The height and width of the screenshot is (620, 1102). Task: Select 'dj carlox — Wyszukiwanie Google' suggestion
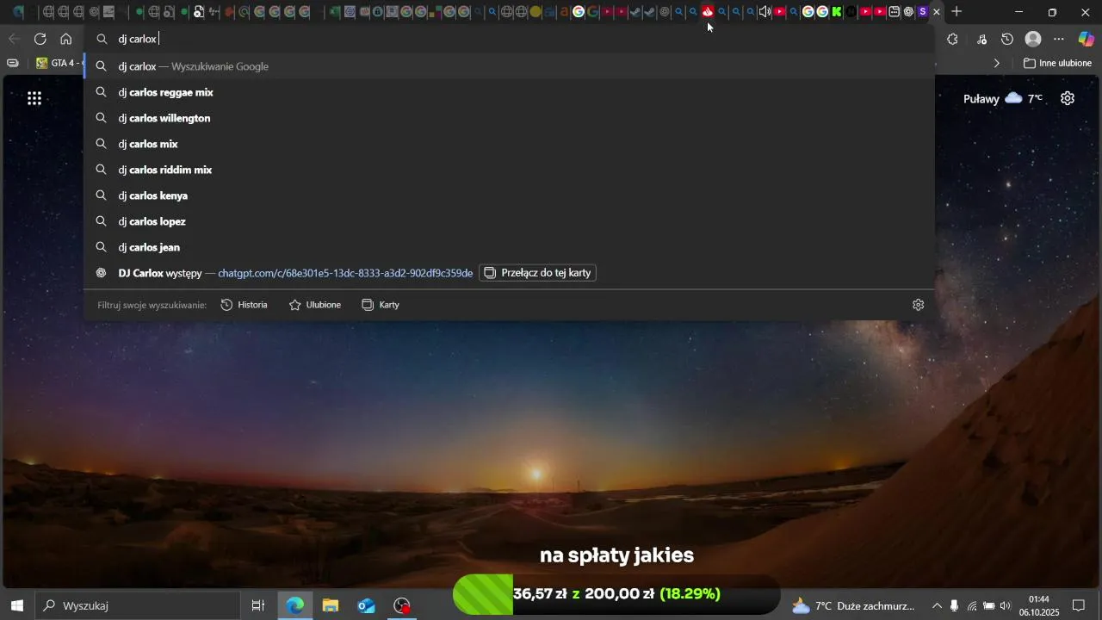point(510,66)
